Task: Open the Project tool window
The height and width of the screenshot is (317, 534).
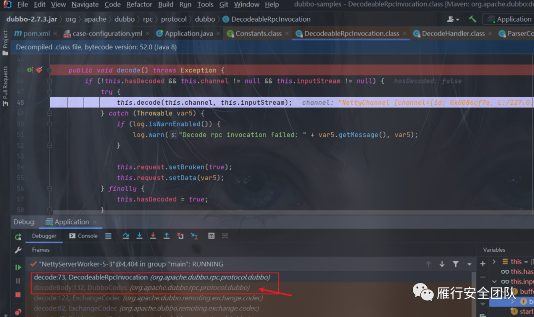Action: (5, 43)
